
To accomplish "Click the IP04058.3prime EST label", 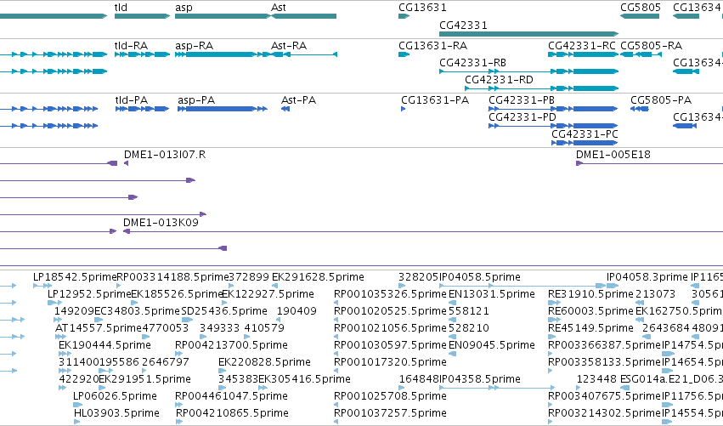I will [x=647, y=277].
